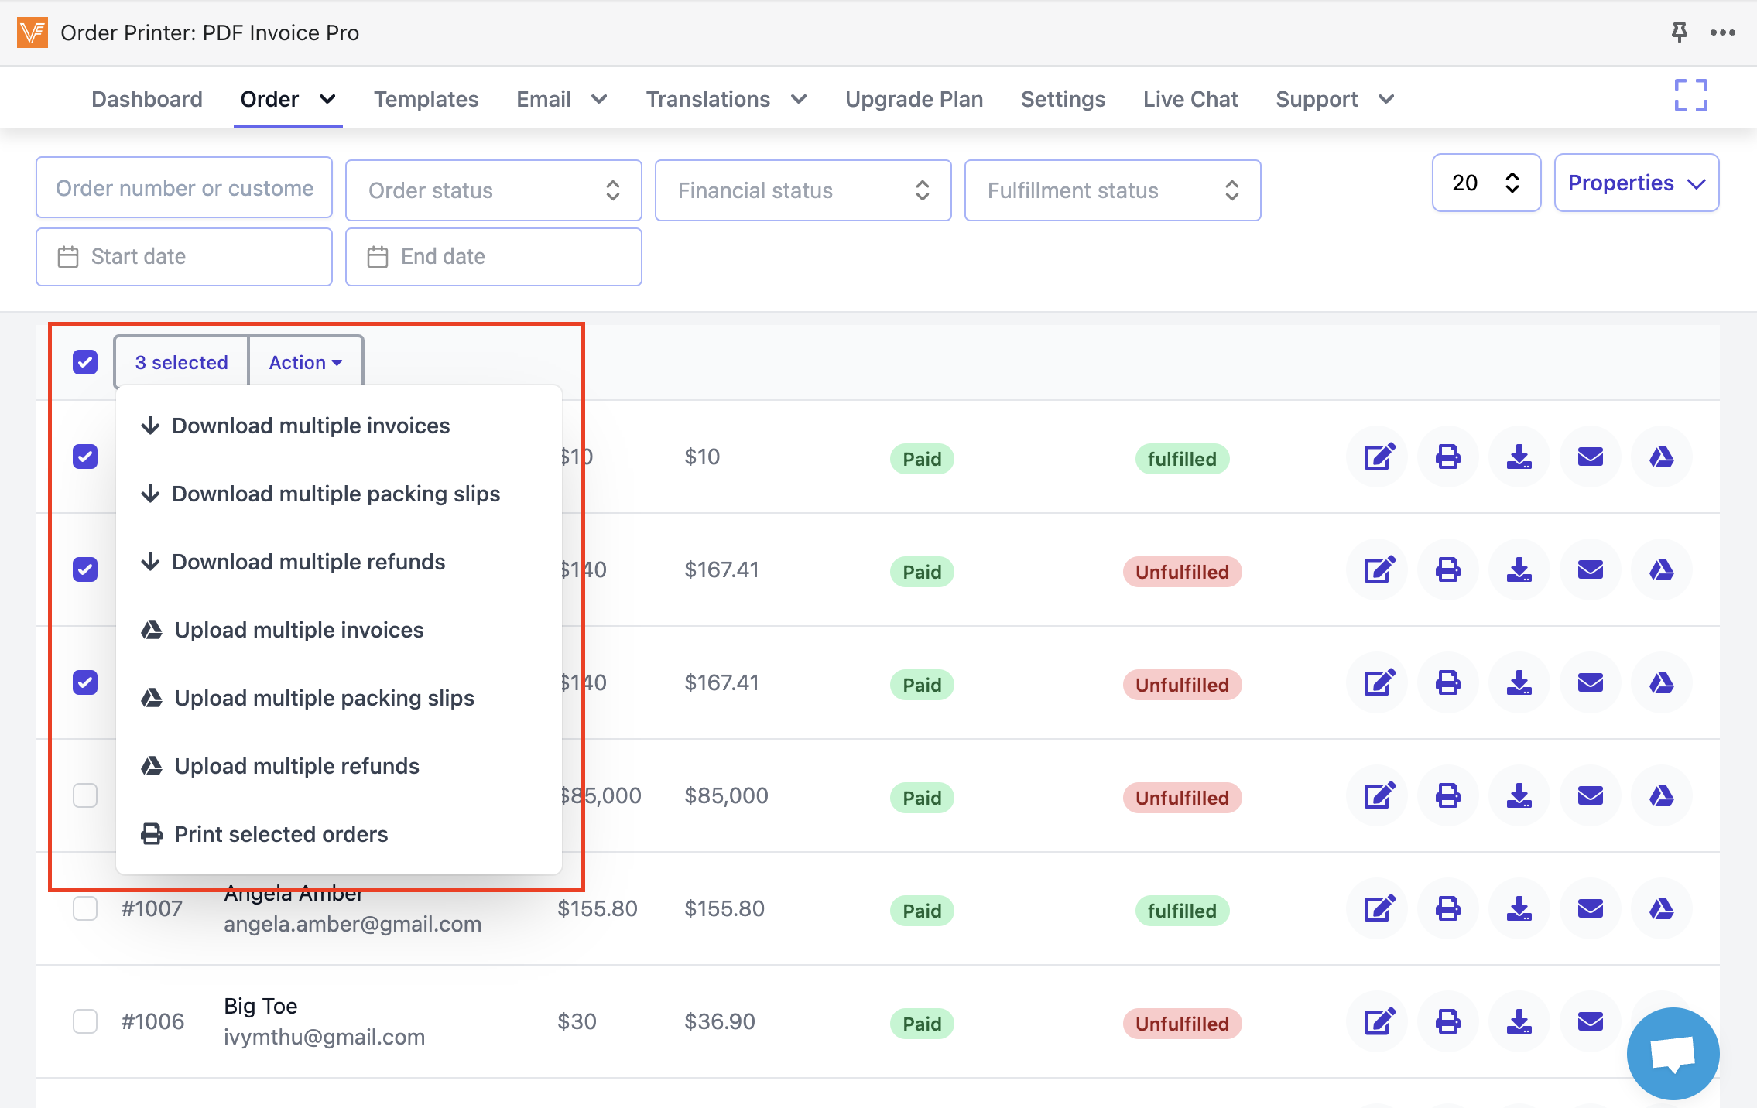The width and height of the screenshot is (1757, 1108).
Task: Click the edit icon for order #1007
Action: [x=1379, y=908]
